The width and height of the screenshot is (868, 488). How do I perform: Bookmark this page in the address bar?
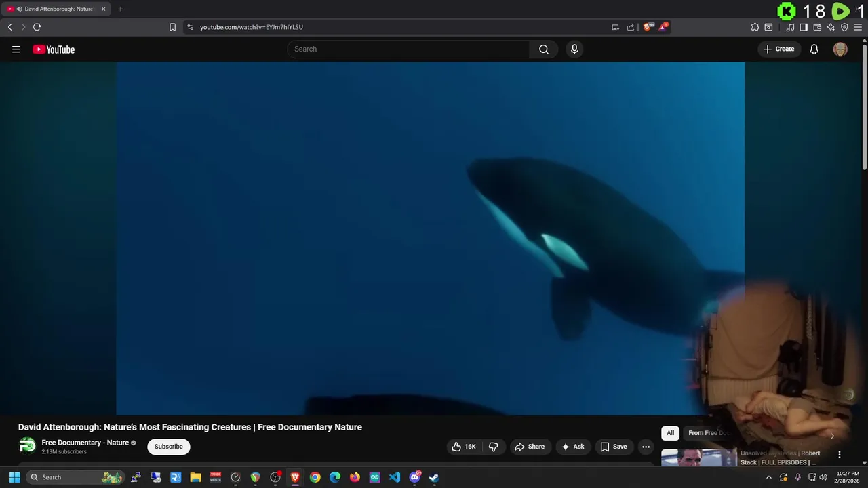(172, 27)
